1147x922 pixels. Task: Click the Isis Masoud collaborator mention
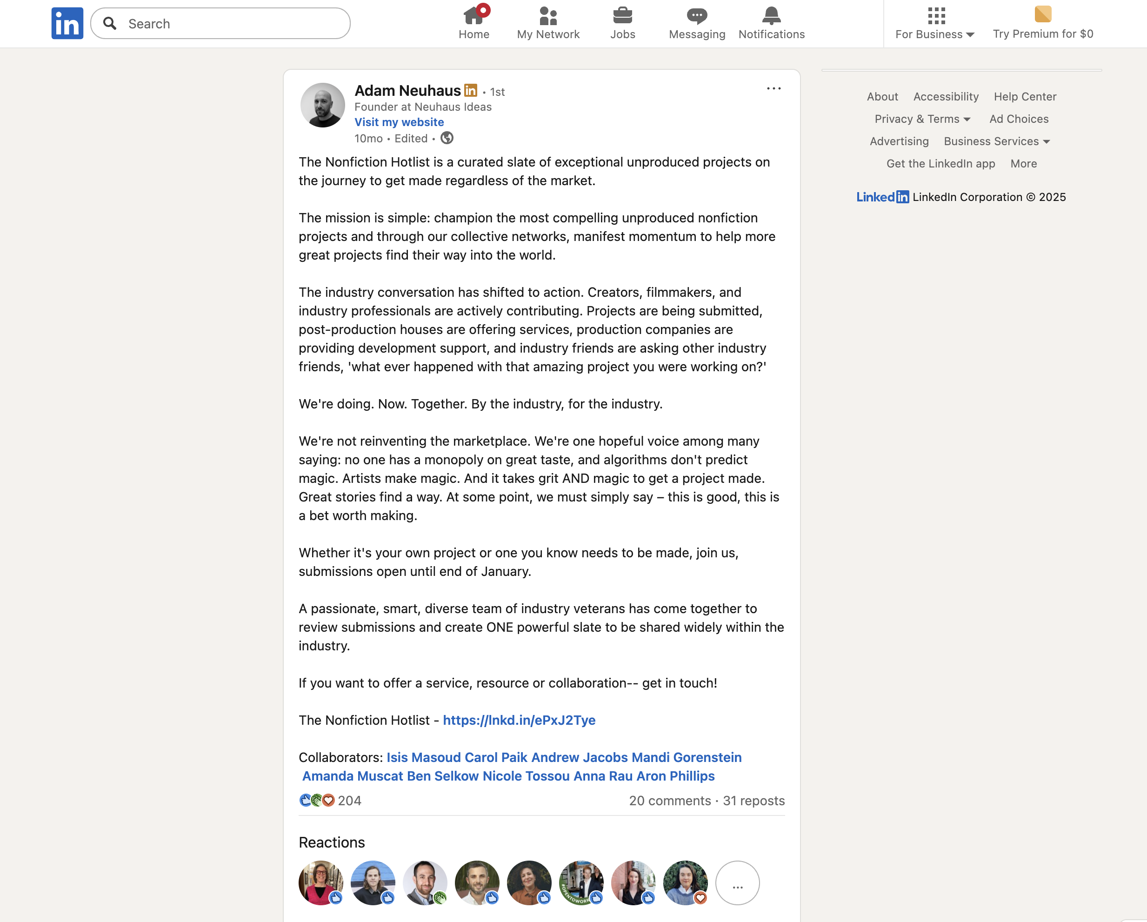tap(423, 757)
